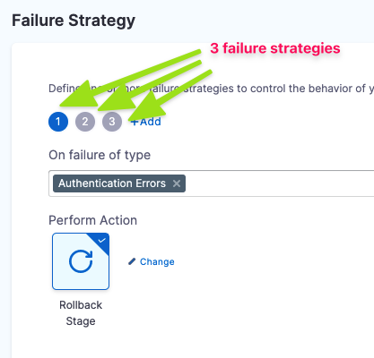This screenshot has height=358, width=374.
Task: Click the red 3 failure strategies annotation
Action: pyautogui.click(x=275, y=48)
